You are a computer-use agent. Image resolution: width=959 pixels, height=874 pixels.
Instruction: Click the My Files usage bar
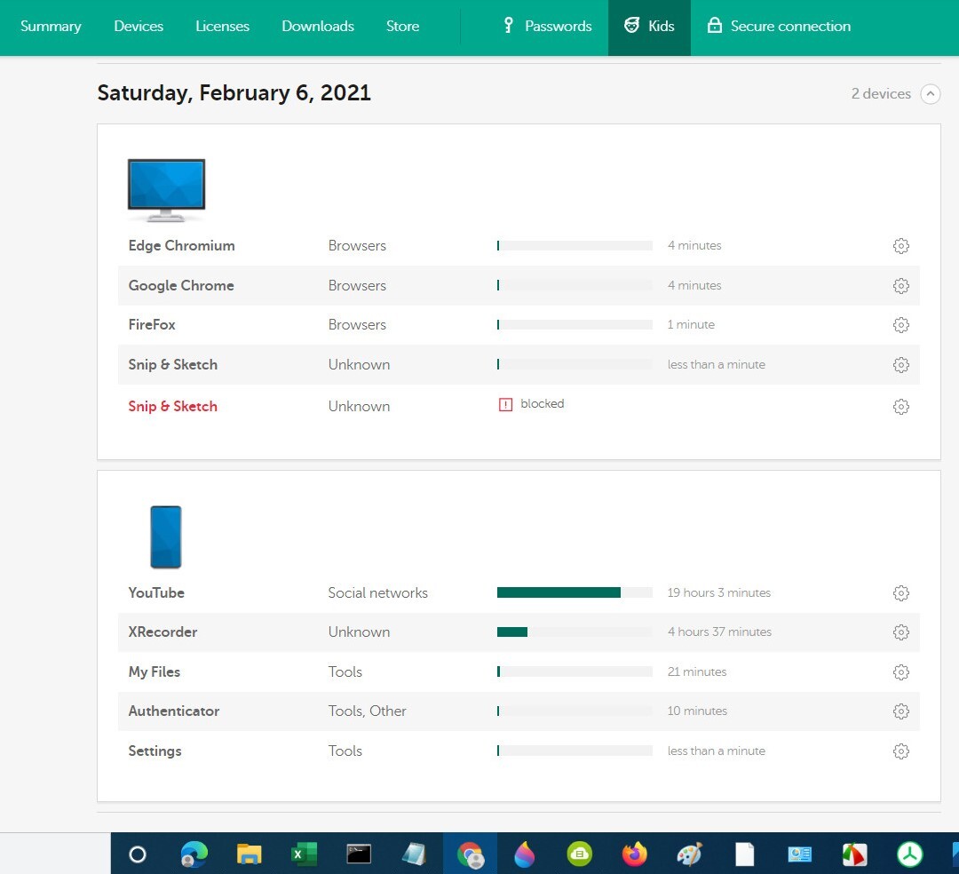point(575,671)
